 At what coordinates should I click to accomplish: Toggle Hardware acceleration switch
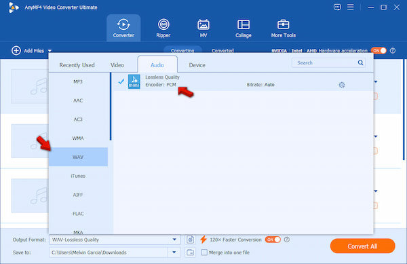pos(379,51)
